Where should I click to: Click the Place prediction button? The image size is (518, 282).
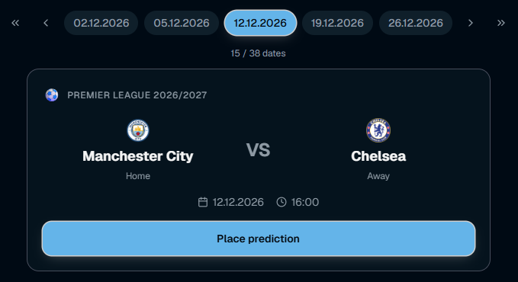[x=259, y=239]
